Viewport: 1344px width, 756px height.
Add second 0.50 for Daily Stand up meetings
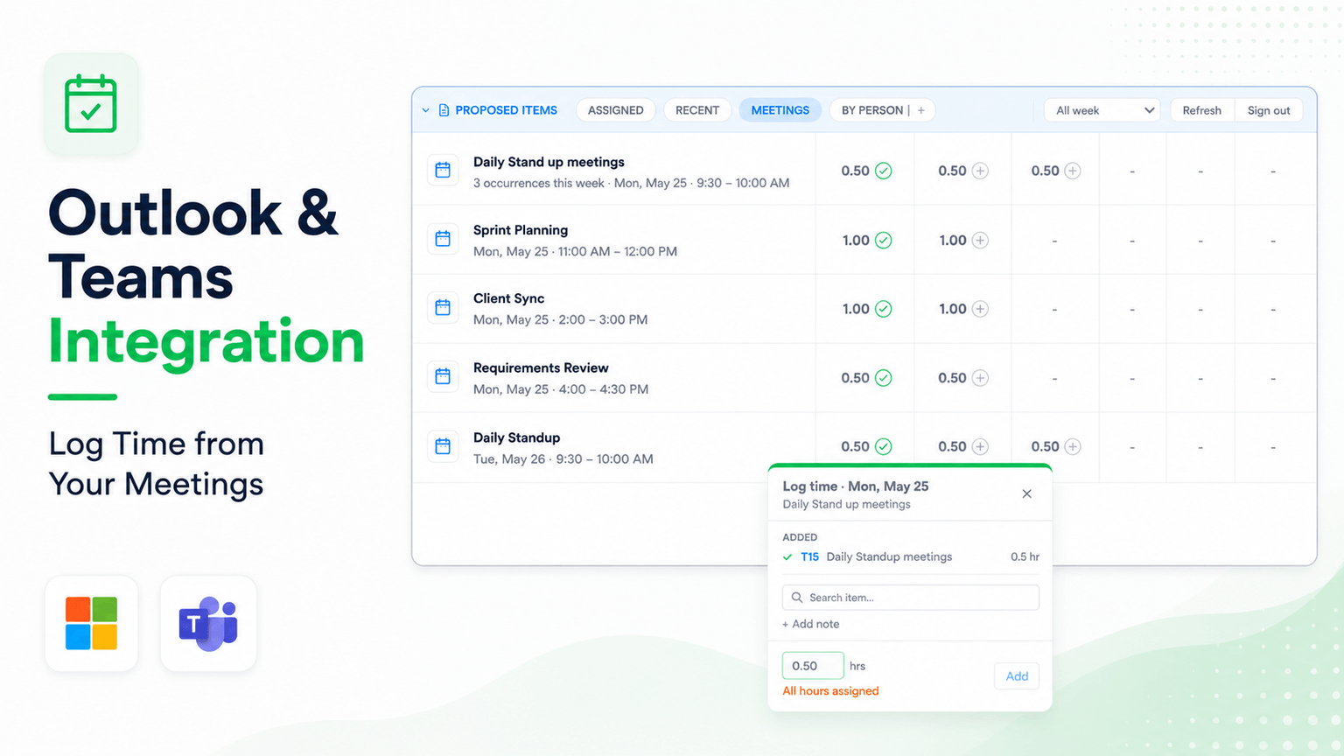(x=980, y=171)
